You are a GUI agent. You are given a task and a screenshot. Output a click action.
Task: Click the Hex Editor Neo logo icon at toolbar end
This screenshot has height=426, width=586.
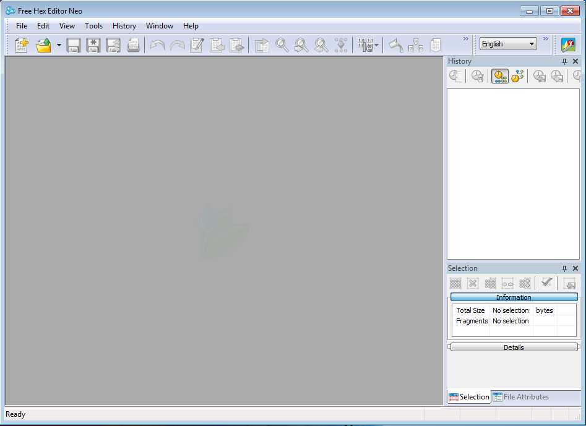point(568,45)
